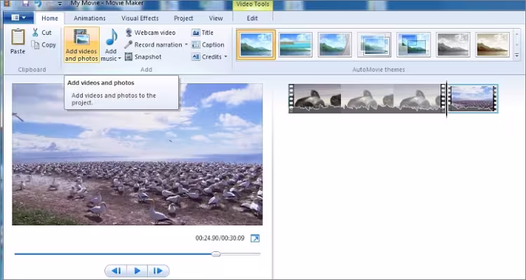Click the 00:24.90/00:30.09 time display
This screenshot has width=526, height=280.
click(220, 238)
